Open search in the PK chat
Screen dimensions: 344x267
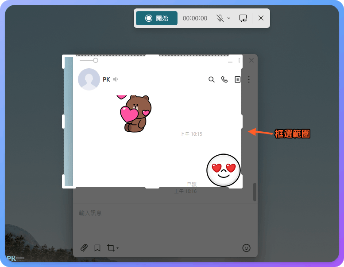[211, 79]
